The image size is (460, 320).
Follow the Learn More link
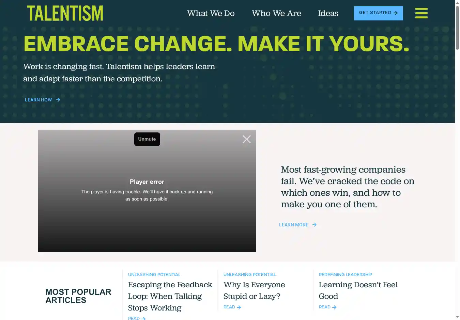click(294, 225)
